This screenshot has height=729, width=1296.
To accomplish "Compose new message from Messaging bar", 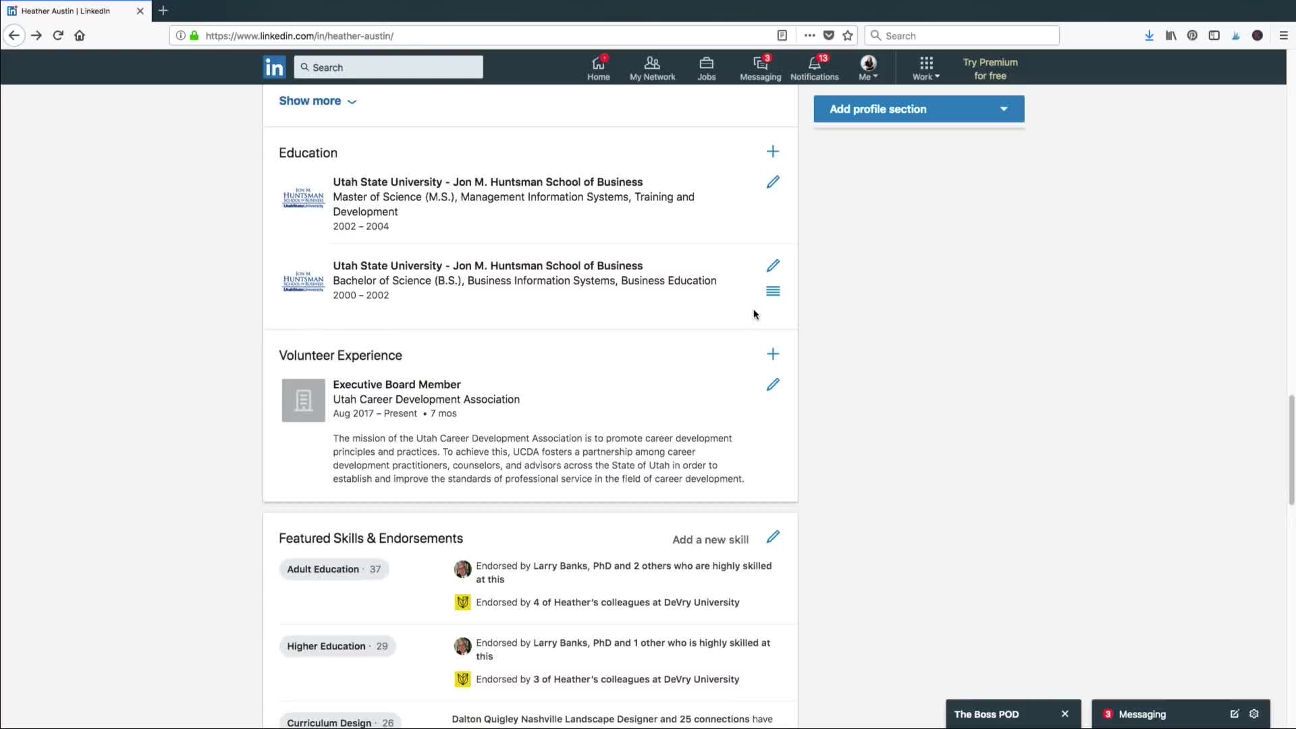I will [x=1235, y=714].
